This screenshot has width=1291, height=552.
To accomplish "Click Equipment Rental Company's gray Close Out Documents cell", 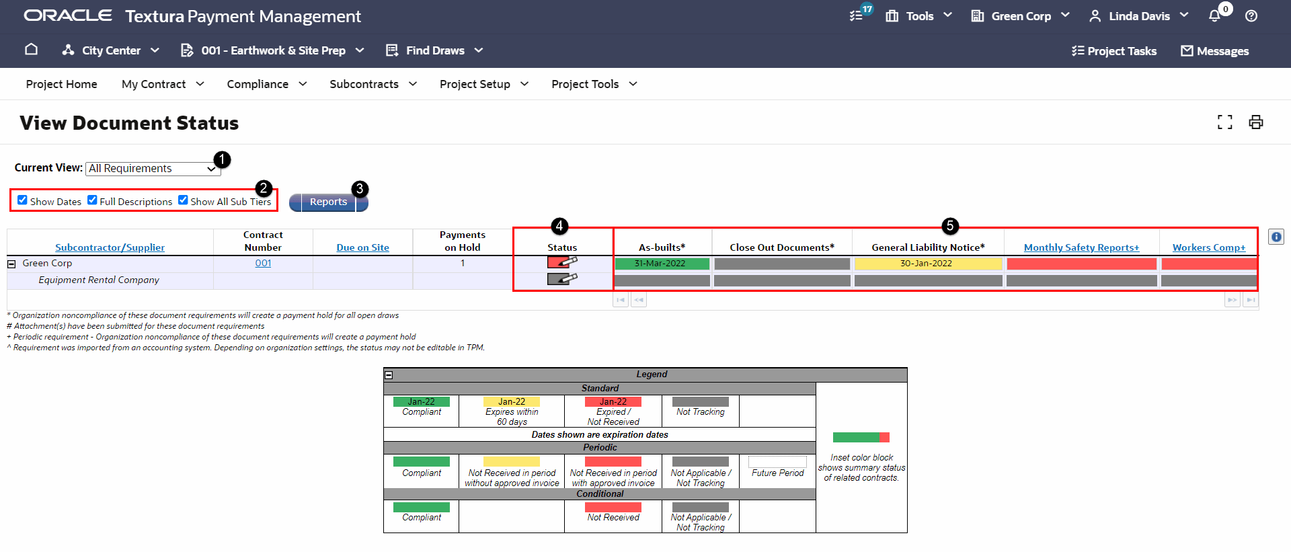I will [x=782, y=280].
